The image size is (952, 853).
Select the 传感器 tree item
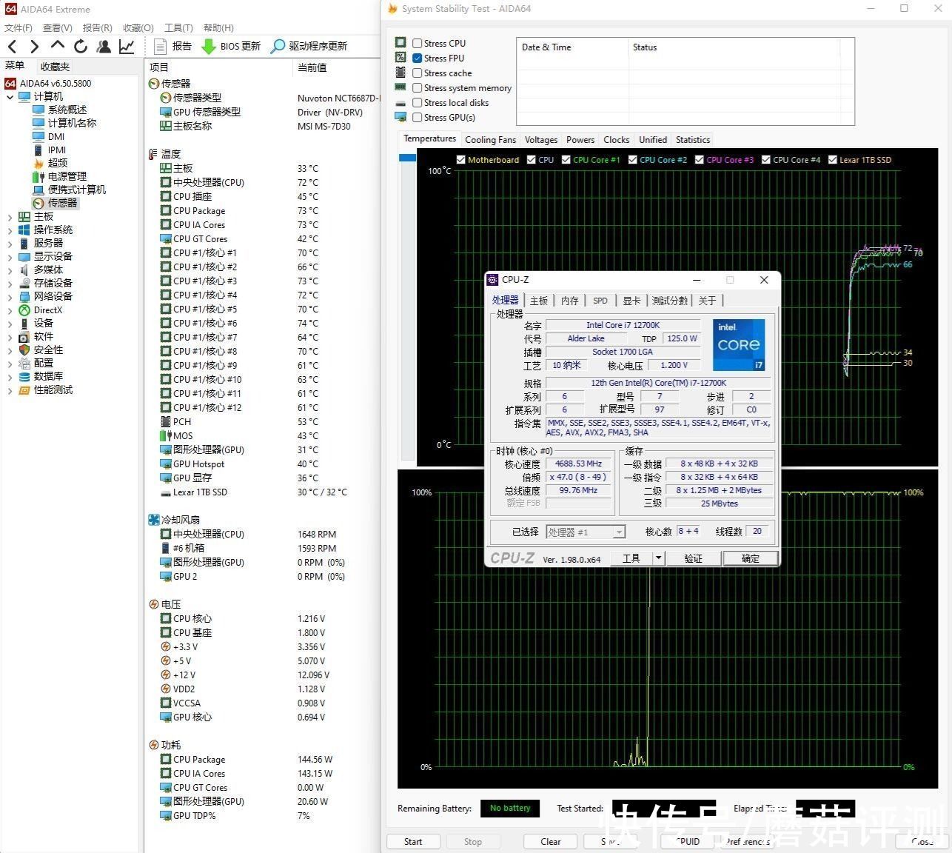pyautogui.click(x=62, y=203)
